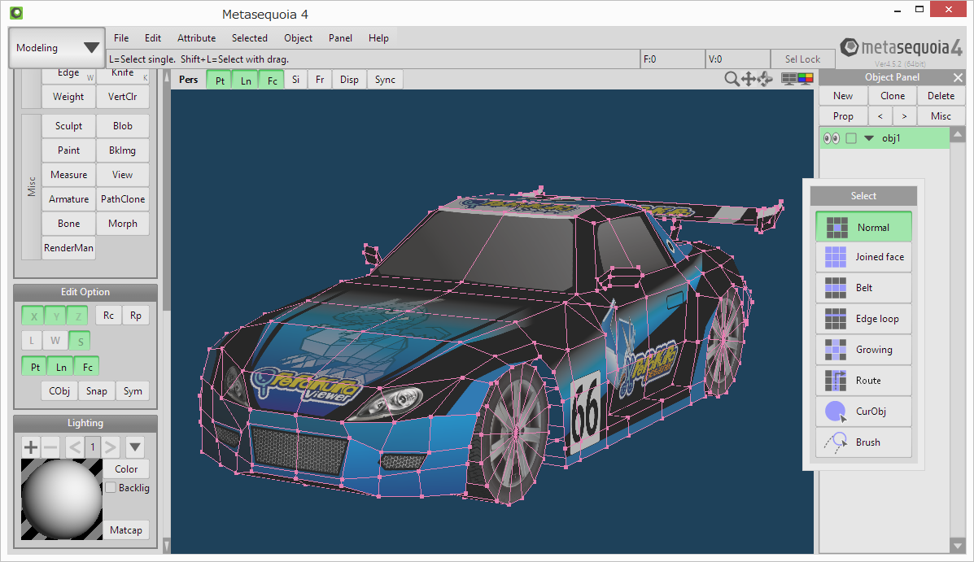Screen dimensions: 974x562
Task: Open the Modeling mode dropdown
Action: pos(55,47)
